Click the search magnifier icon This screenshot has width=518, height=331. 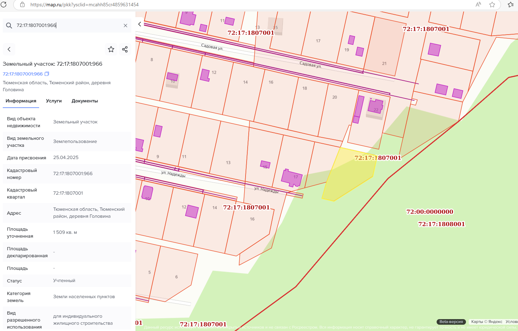[9, 26]
